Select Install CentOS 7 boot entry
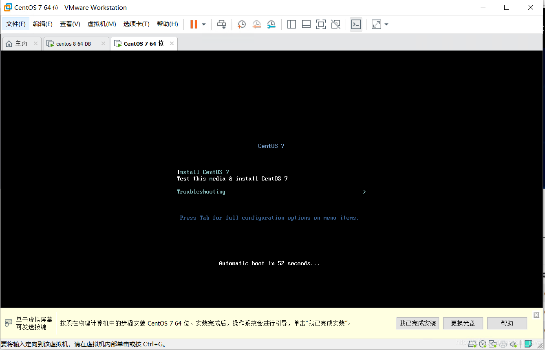This screenshot has height=350, width=545. coord(203,172)
